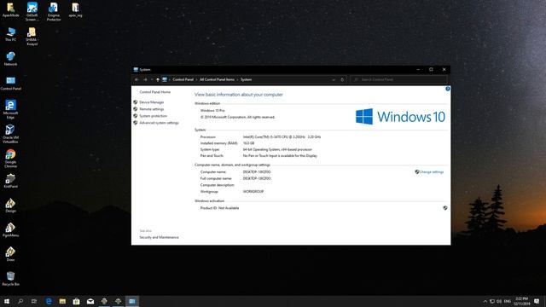
Task: Open Mail from the taskbar
Action: coord(90,301)
